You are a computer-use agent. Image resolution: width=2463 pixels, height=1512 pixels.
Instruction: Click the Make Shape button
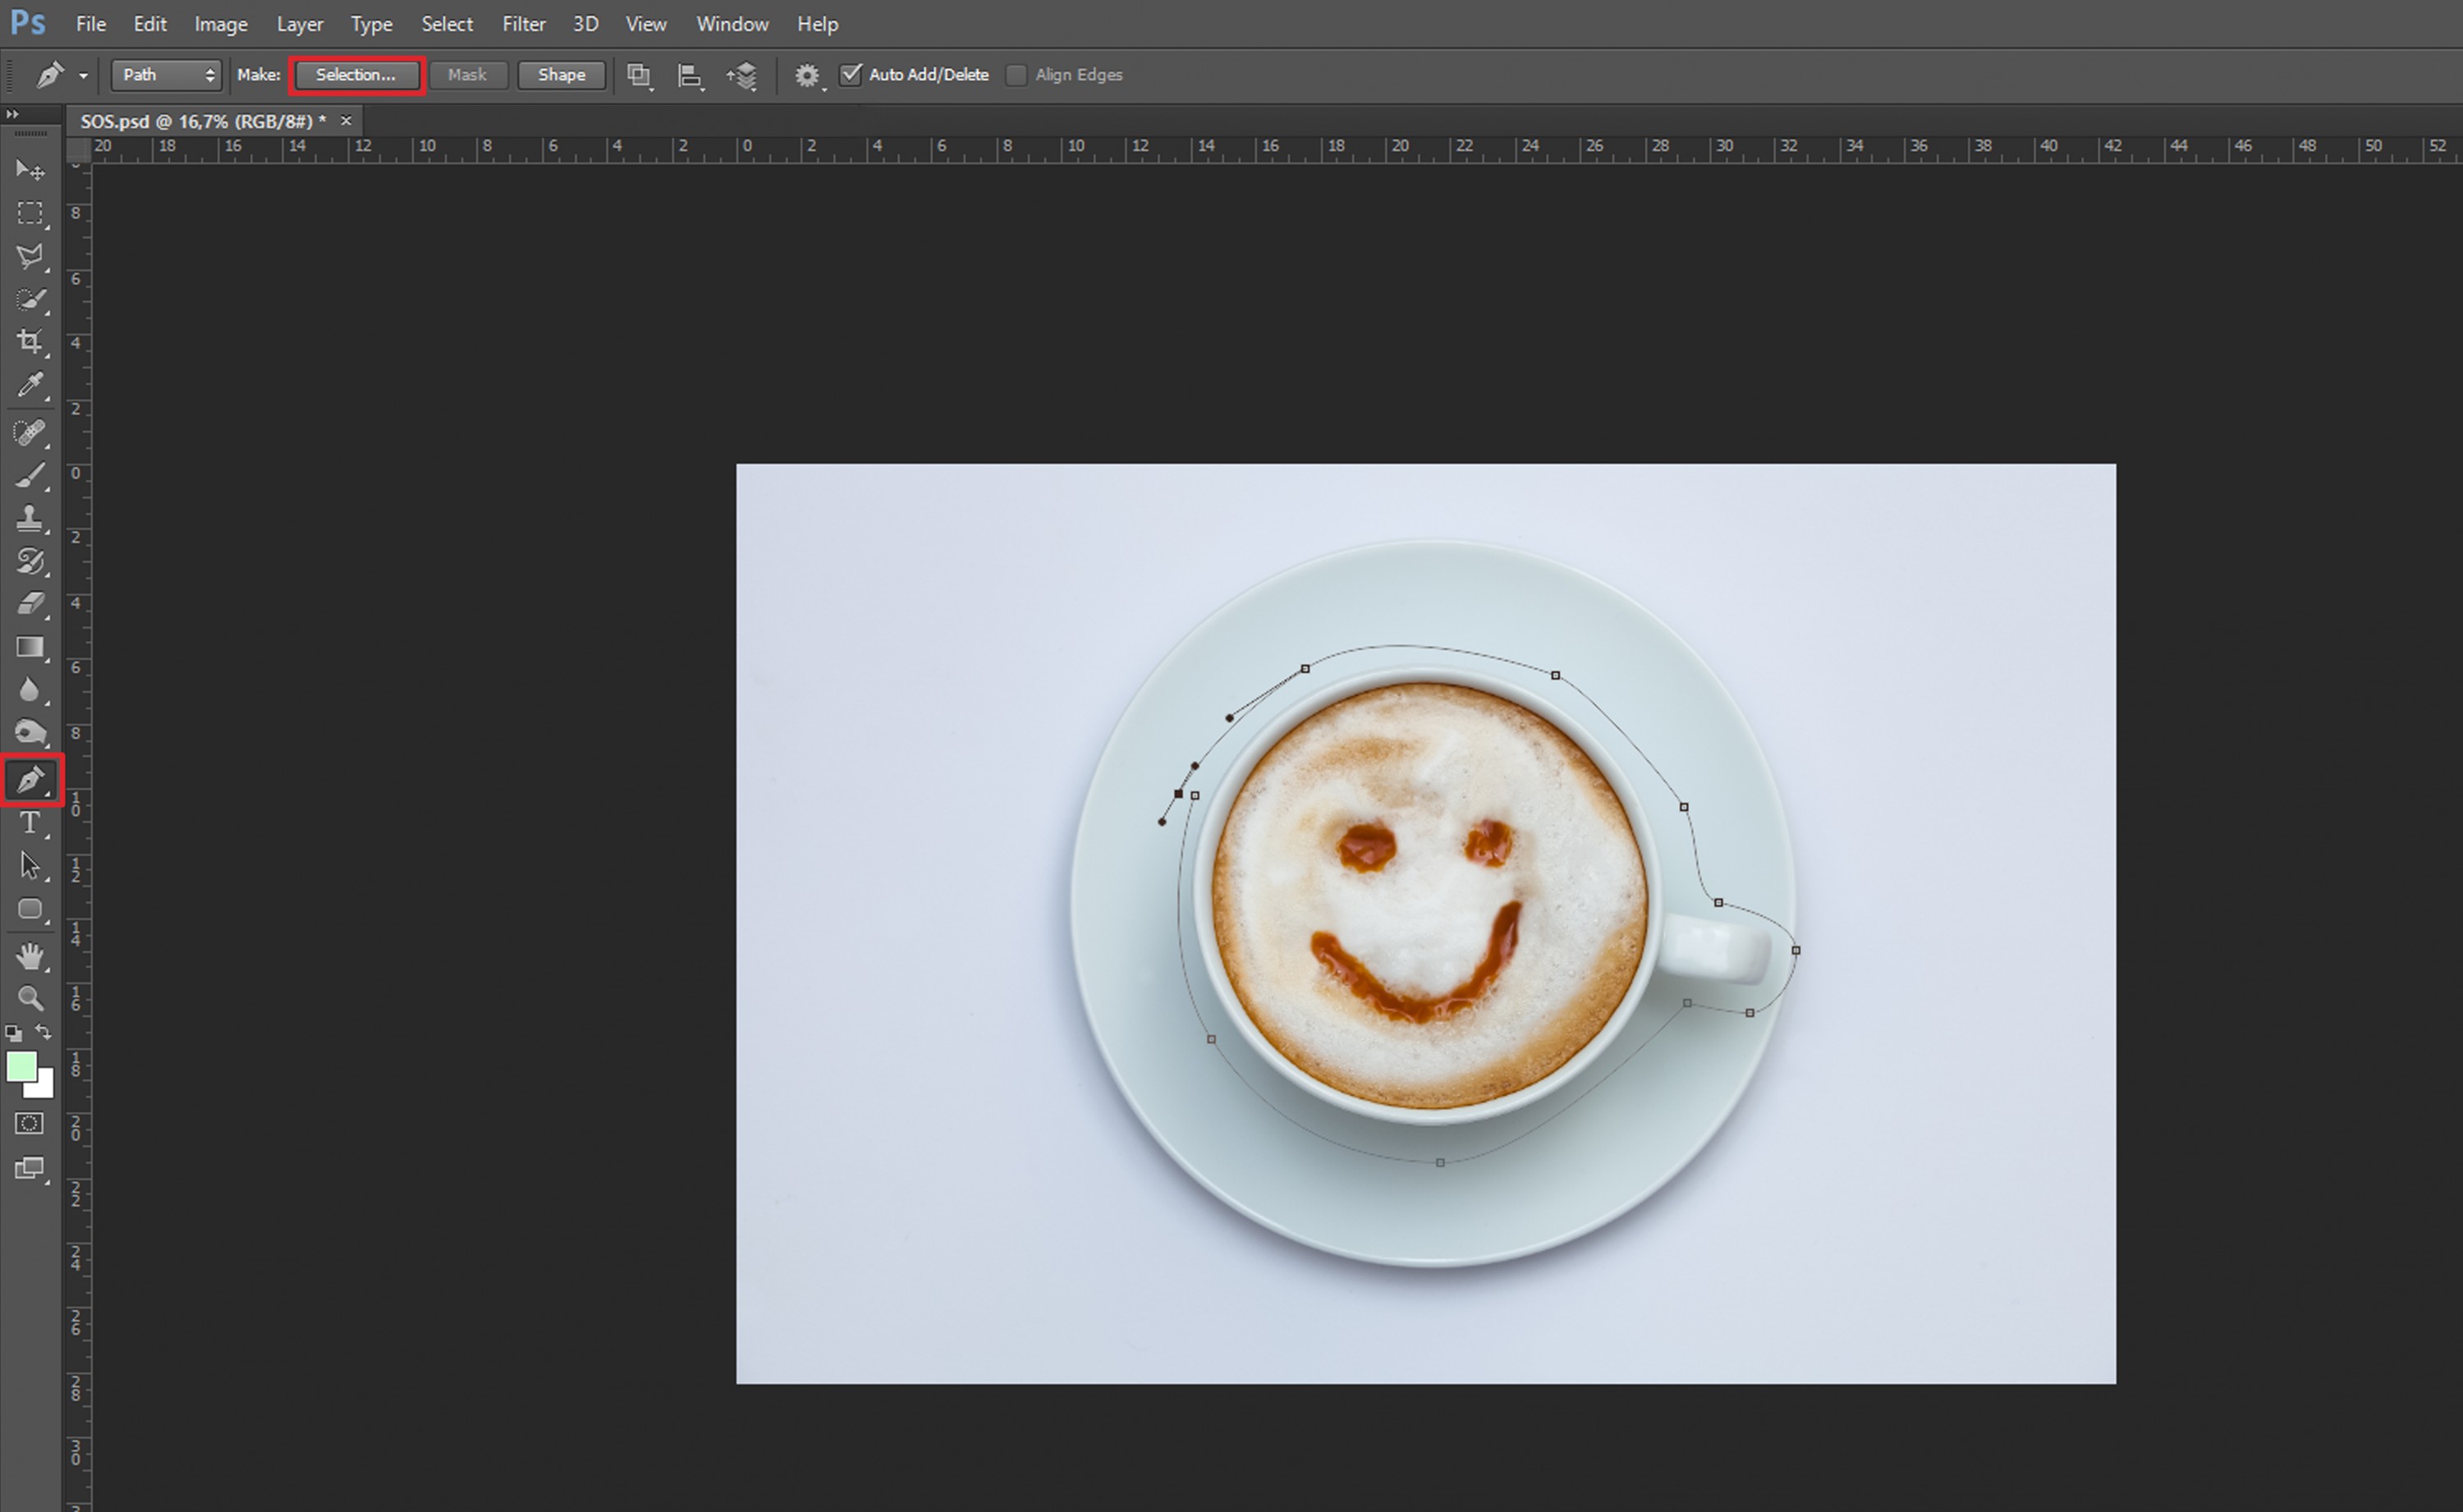coord(561,75)
